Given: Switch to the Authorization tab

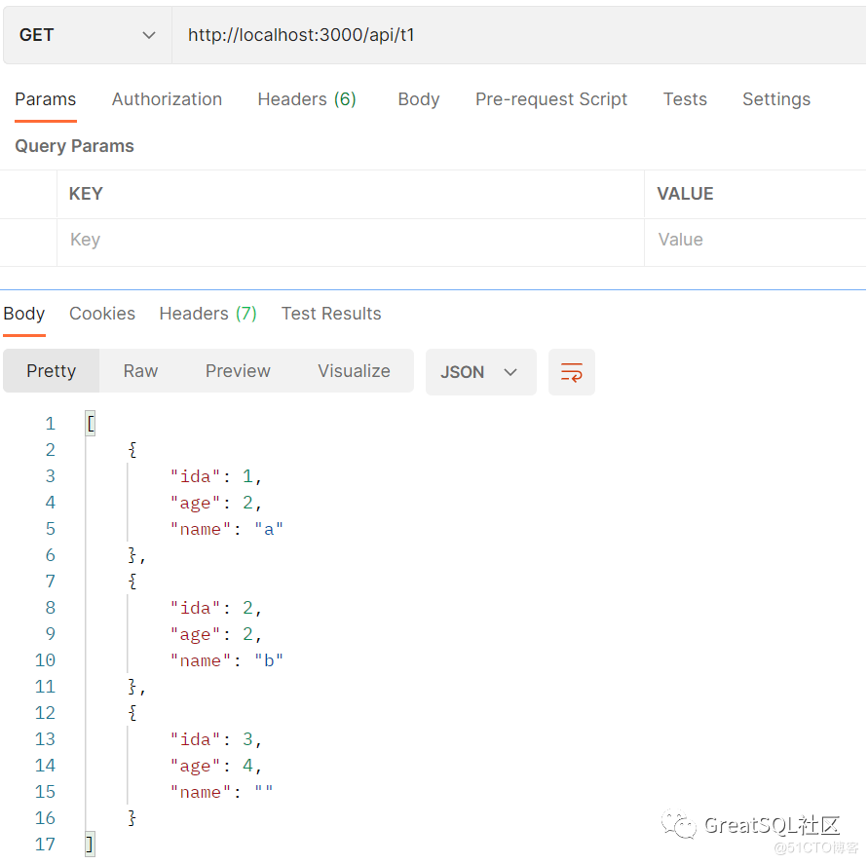Looking at the screenshot, I should (x=167, y=99).
